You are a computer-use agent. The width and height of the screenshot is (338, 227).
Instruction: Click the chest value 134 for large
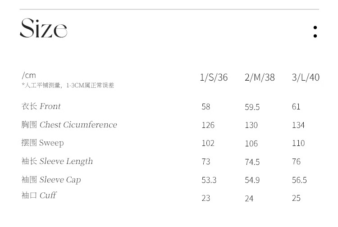click(x=298, y=125)
